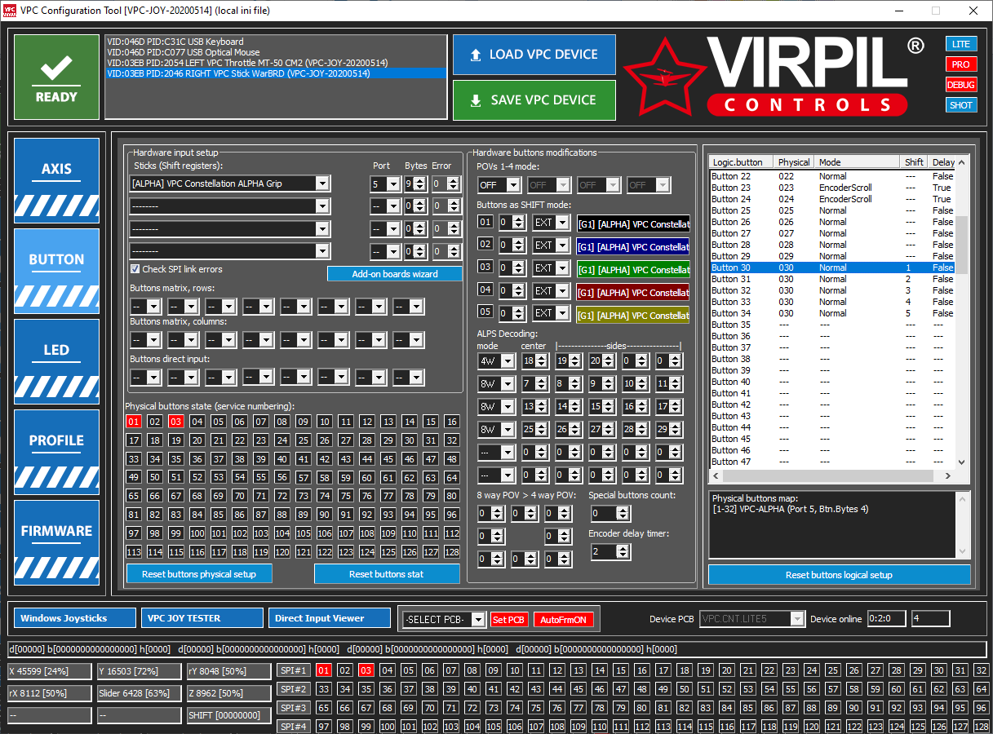Click the green G1 ALPHA shift color field
Image resolution: width=993 pixels, height=734 pixels.
[x=632, y=269]
